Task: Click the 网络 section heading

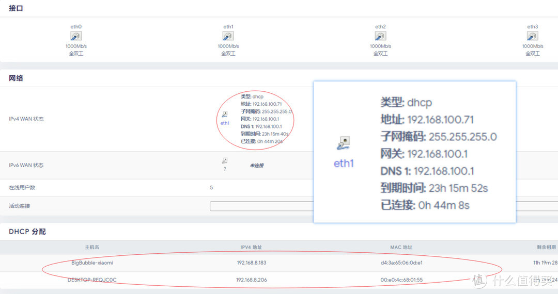Action: [x=16, y=78]
